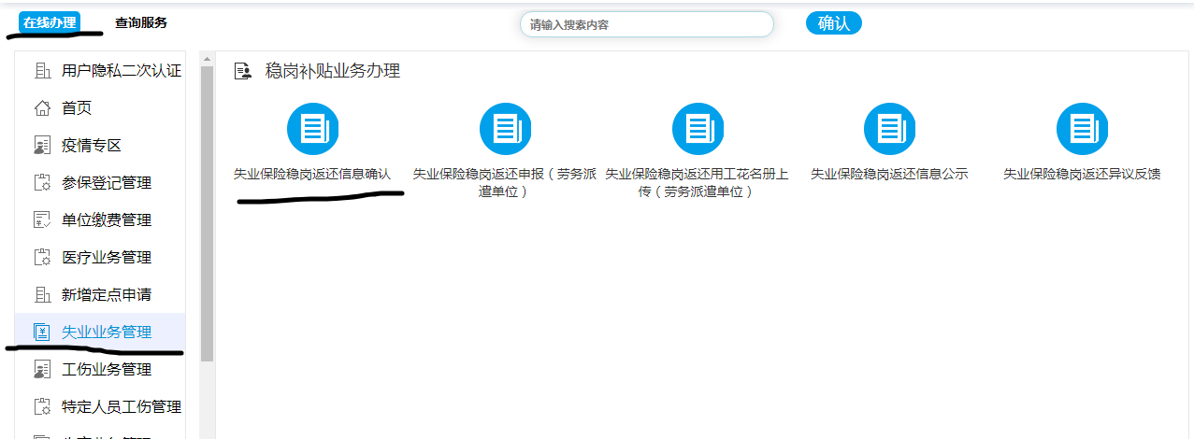Click the 失业保险稳岗返还信息确认 blue icon
The image size is (1194, 439).
tap(312, 129)
